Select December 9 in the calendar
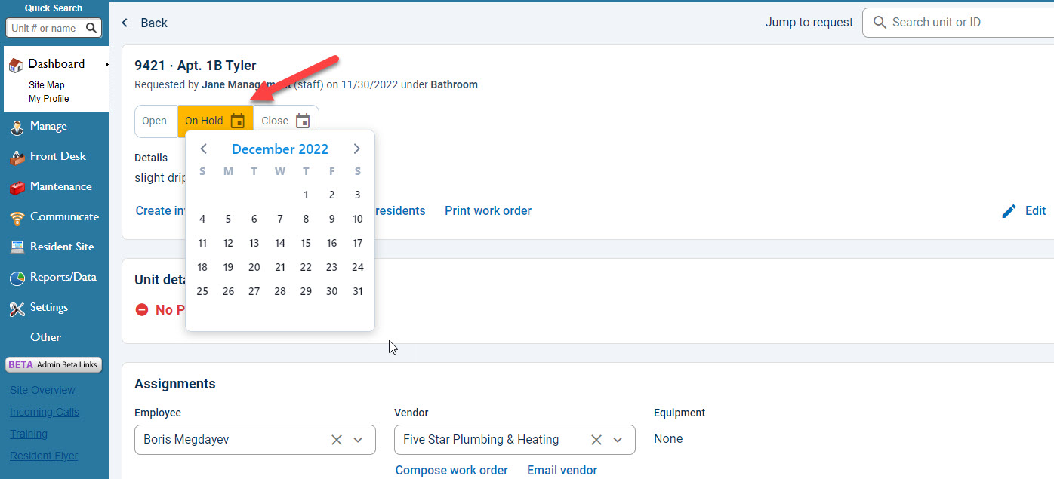The height and width of the screenshot is (479, 1054). 331,219
